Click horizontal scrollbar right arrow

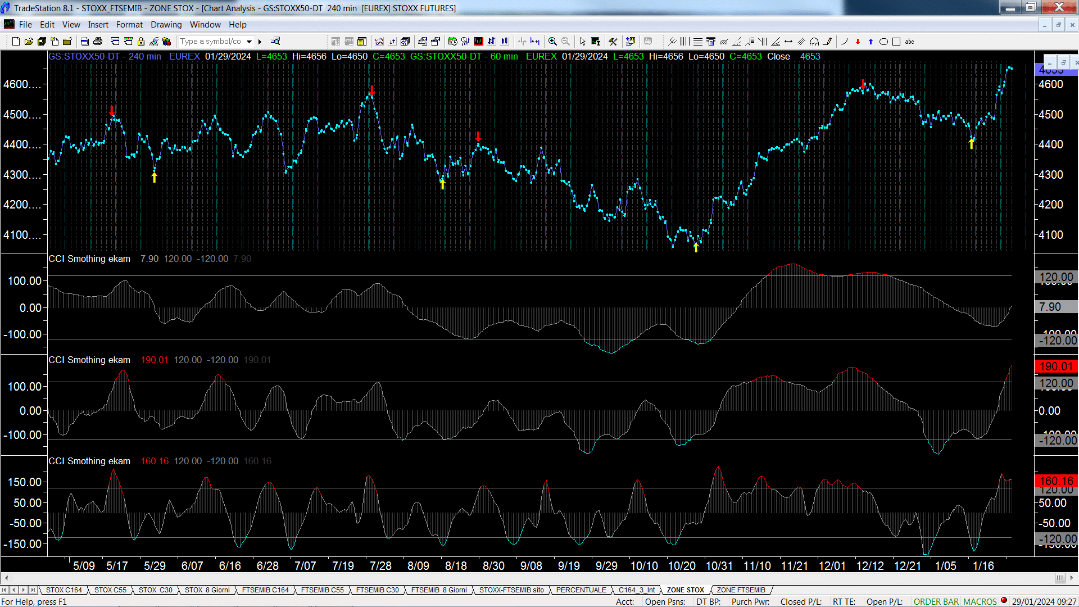(x=1072, y=578)
